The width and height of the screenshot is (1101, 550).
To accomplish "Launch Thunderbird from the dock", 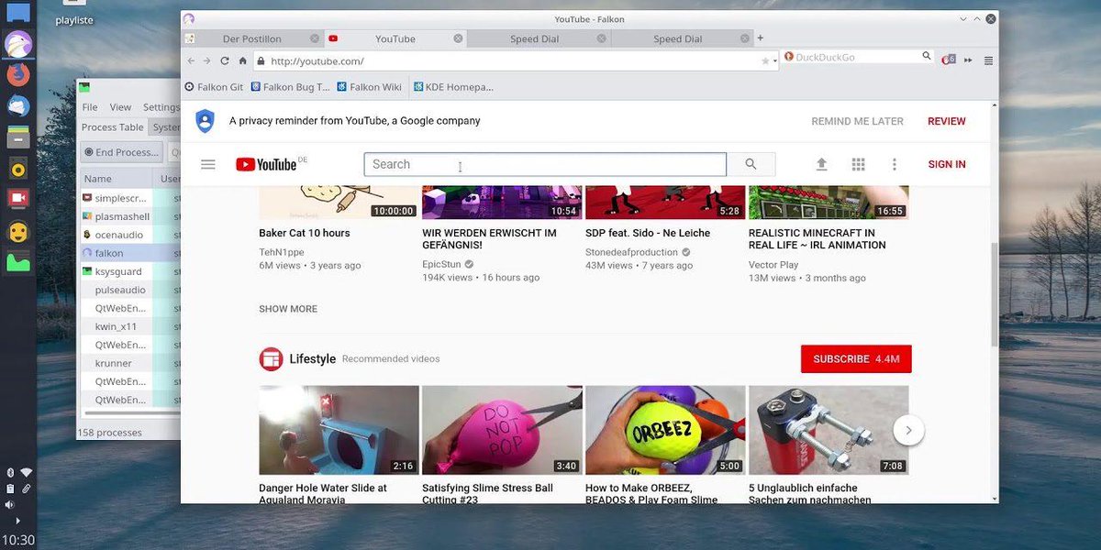I will 18,105.
